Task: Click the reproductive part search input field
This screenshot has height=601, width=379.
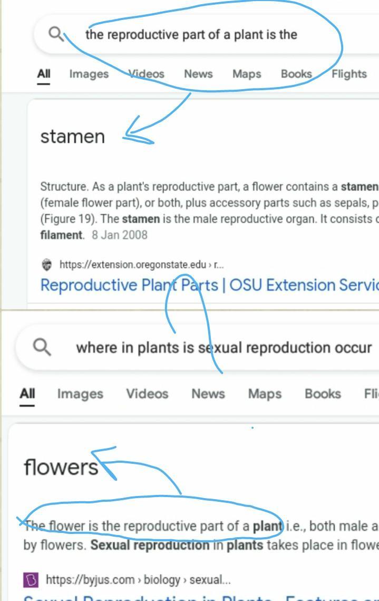Action: pos(191,34)
